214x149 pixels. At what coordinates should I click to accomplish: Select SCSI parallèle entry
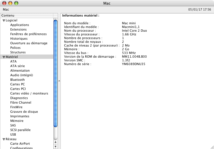tap(20, 130)
